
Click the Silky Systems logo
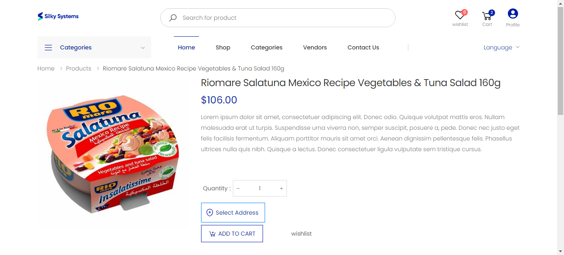click(x=58, y=16)
